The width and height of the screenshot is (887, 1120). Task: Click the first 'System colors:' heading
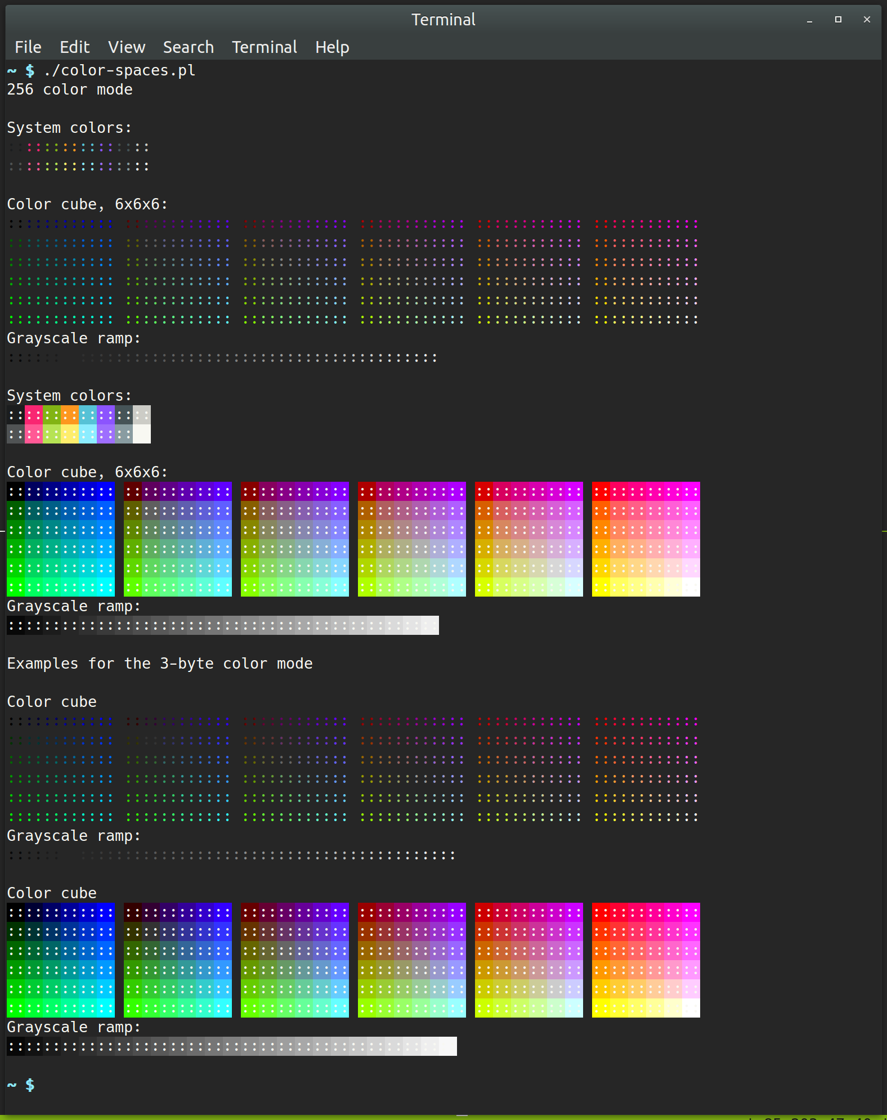[69, 128]
